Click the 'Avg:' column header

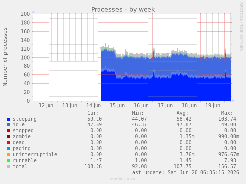182,113
